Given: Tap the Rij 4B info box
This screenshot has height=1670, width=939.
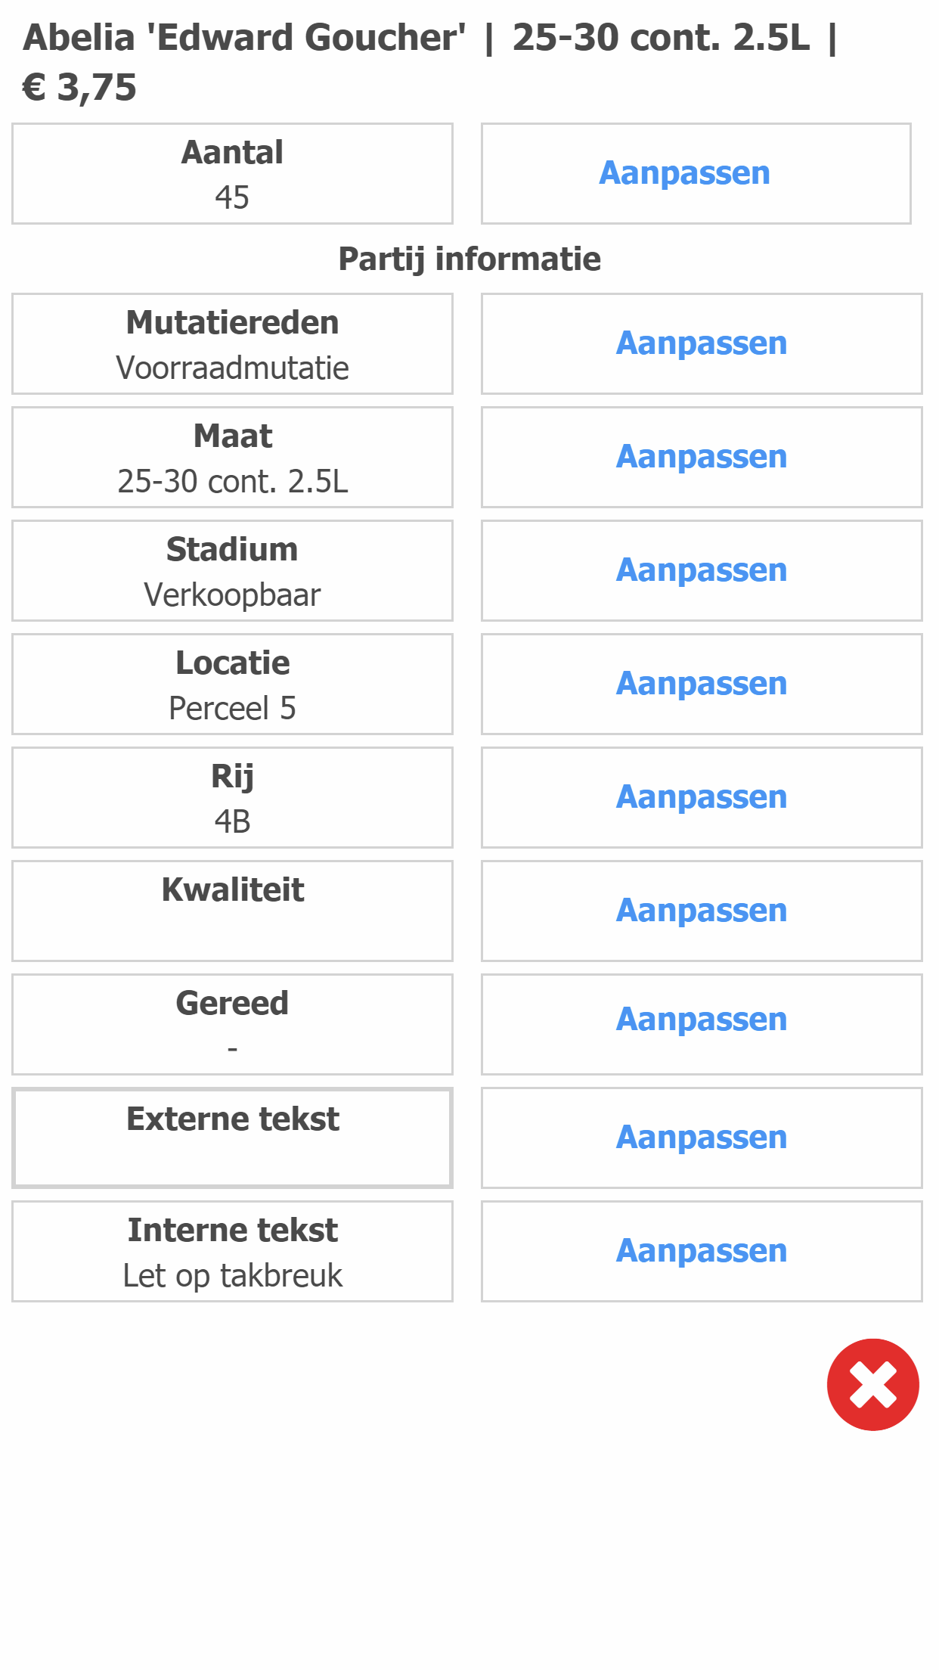Looking at the screenshot, I should 232,797.
